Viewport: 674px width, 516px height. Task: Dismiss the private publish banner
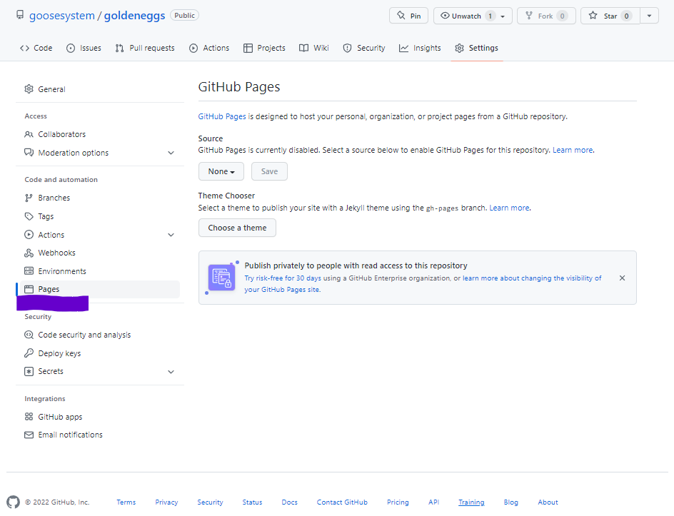(x=622, y=278)
